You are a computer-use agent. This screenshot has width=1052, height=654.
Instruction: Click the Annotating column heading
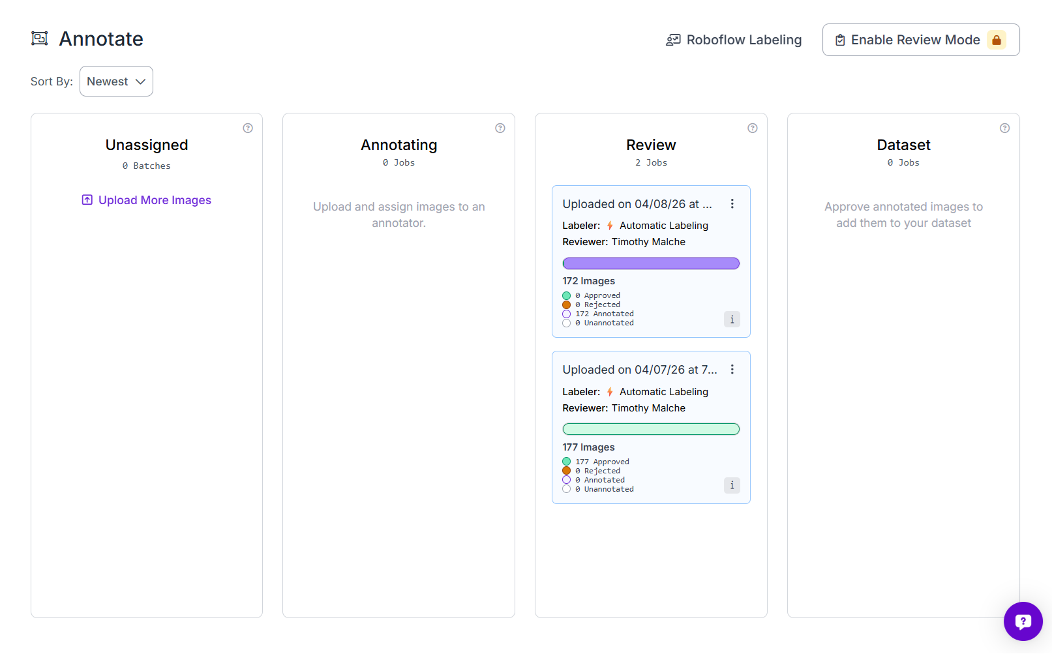point(399,145)
